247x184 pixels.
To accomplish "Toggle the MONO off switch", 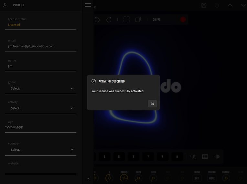I will [x=197, y=178].
